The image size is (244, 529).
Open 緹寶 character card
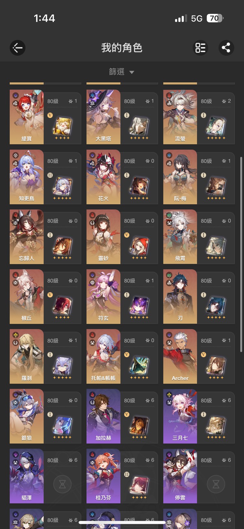[45, 117]
